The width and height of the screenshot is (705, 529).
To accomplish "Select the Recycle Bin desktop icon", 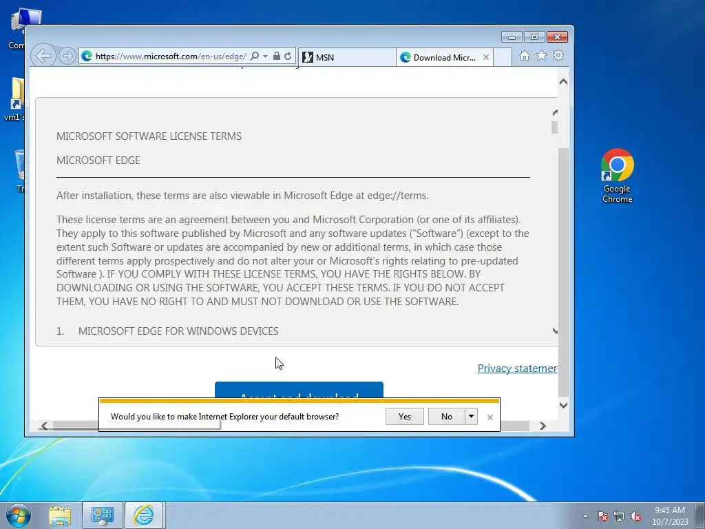I will point(20,171).
